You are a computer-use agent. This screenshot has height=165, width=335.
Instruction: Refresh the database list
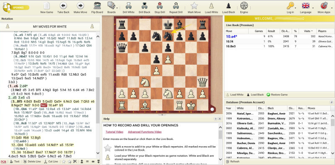pyautogui.click(x=233, y=162)
